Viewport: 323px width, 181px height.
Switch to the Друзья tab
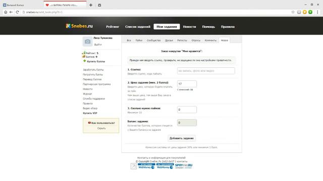(169, 40)
